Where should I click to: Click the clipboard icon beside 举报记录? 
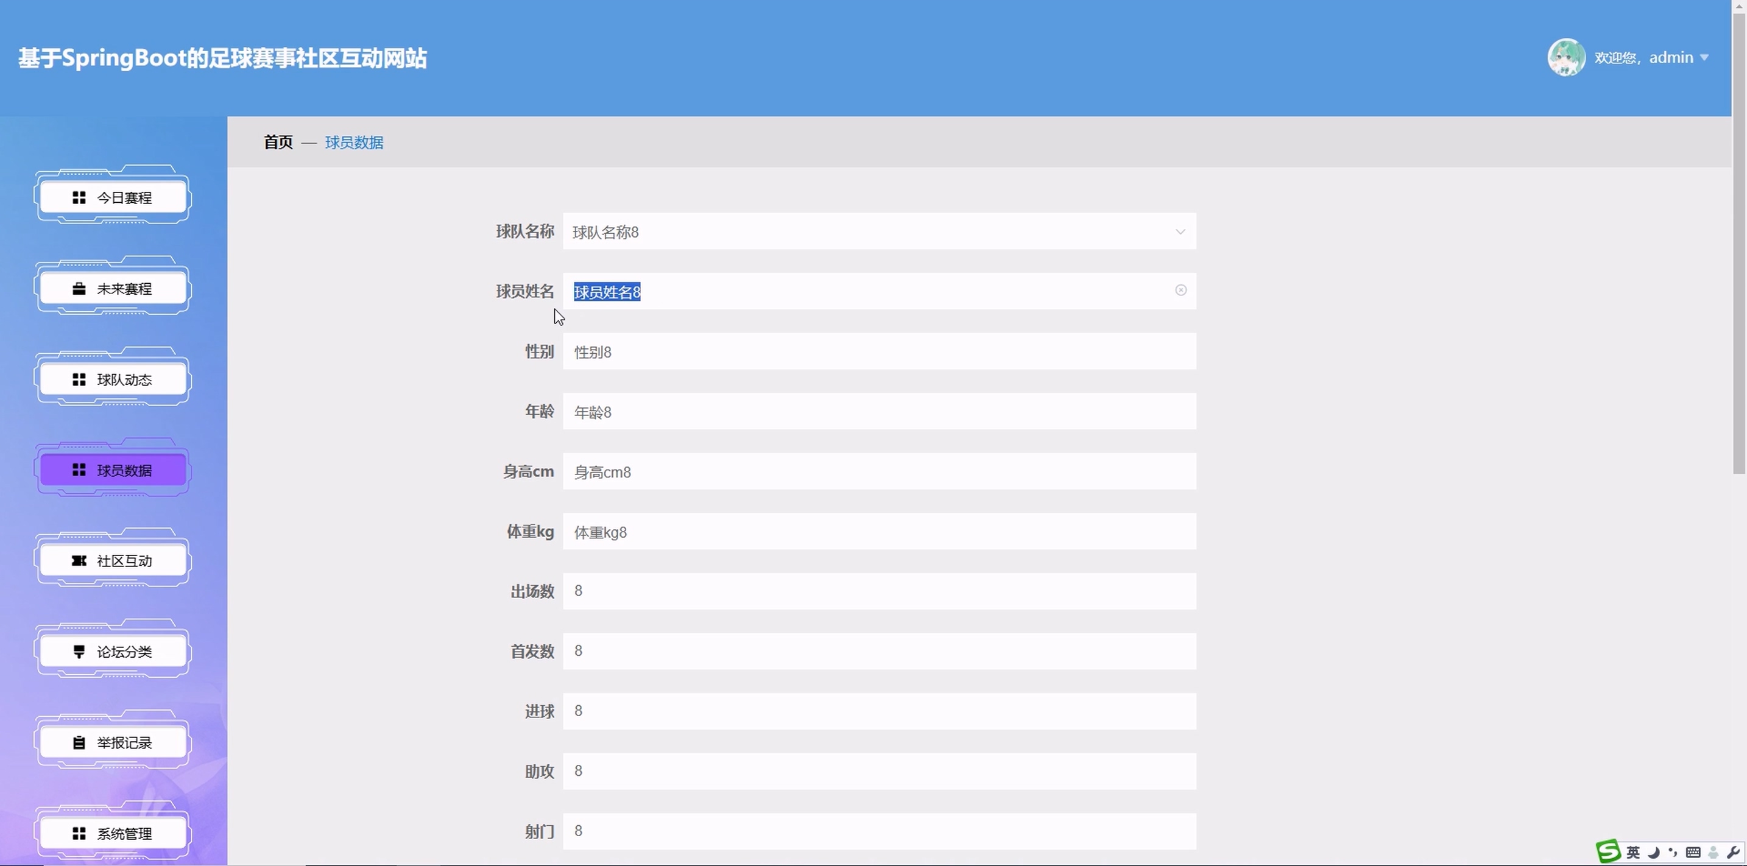pos(79,742)
